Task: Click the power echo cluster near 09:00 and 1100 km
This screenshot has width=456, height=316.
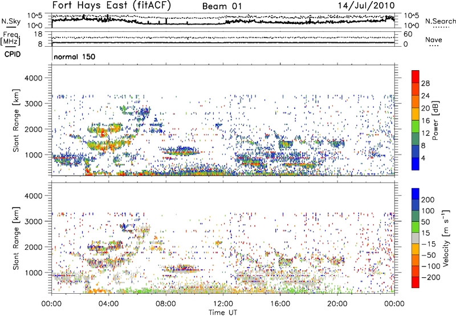Action: [181, 151]
